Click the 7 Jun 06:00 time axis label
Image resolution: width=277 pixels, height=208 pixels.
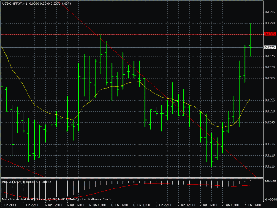coord(208,205)
